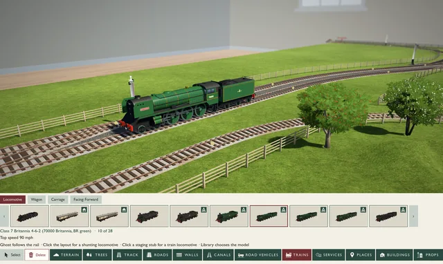Switch to the Wagon tab

pos(37,200)
